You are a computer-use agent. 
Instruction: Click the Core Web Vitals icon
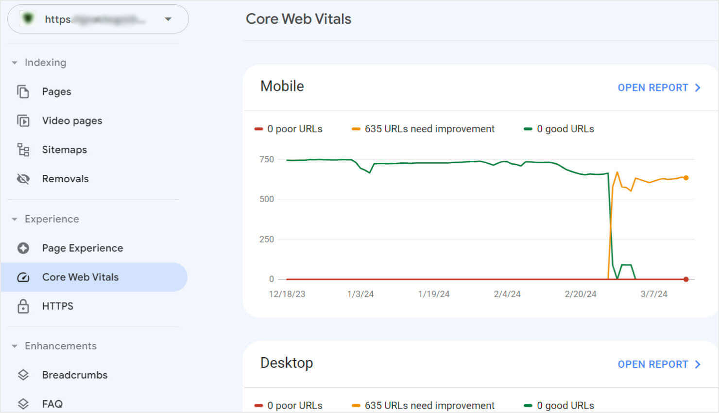click(x=23, y=277)
